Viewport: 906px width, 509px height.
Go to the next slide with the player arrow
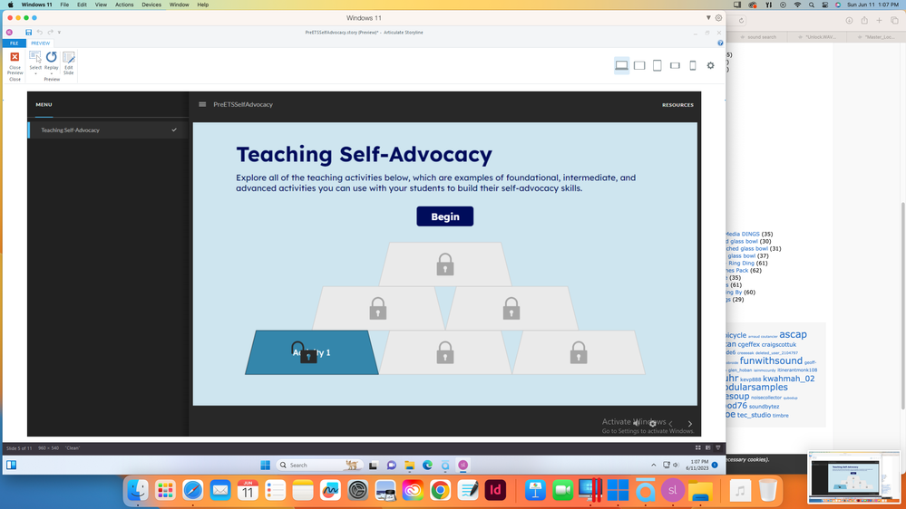pyautogui.click(x=690, y=424)
